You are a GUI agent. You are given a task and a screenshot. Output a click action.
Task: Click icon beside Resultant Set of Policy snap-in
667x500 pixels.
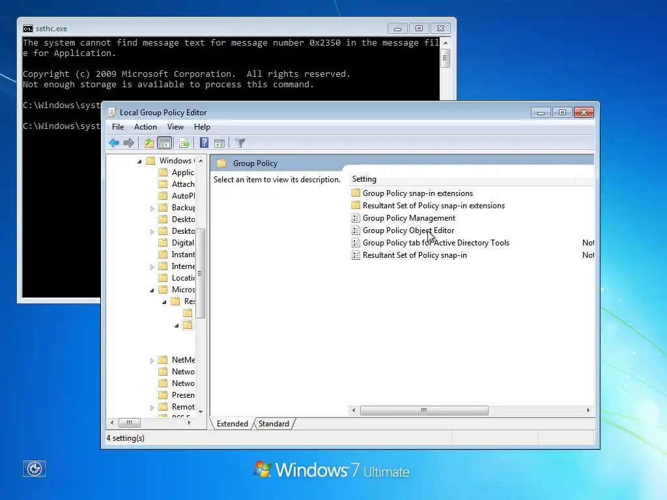coord(356,255)
